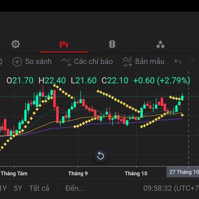The height and width of the screenshot is (199, 199).
Task: Select the candlestick chart tab
Action: 64,44
